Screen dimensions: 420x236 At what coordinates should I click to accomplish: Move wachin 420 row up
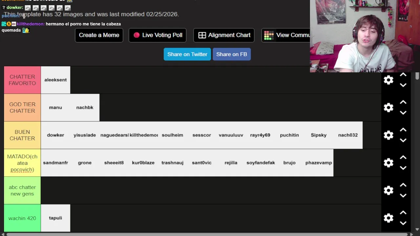(x=403, y=213)
